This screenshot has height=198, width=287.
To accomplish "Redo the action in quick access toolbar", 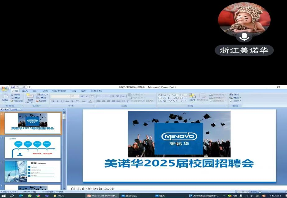I will point(24,87).
